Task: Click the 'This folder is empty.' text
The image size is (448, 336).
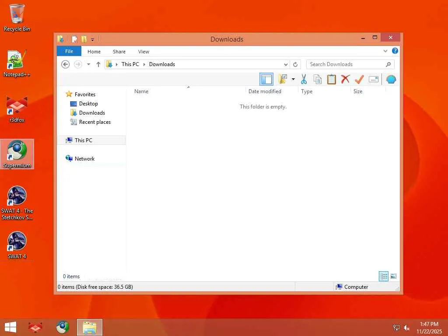Action: 263,107
